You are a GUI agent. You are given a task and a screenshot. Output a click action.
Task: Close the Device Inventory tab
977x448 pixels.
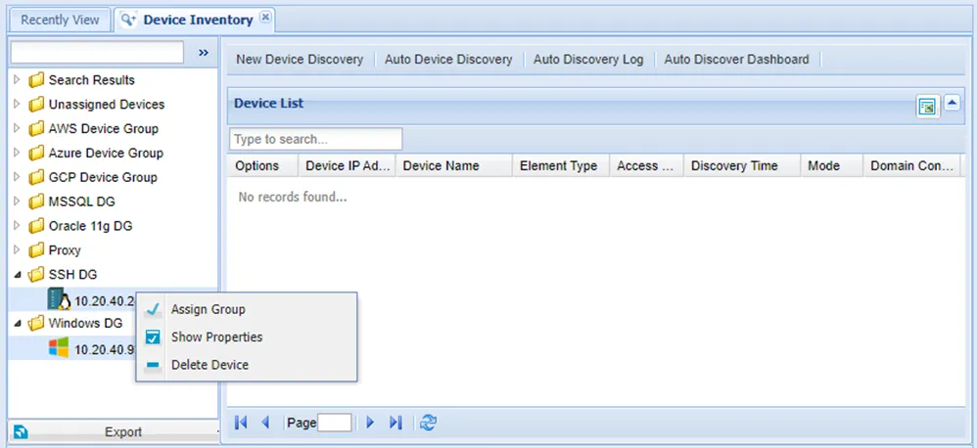(x=265, y=18)
